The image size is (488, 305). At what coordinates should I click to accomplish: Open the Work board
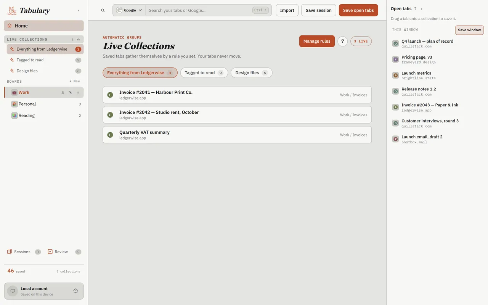coord(44,92)
